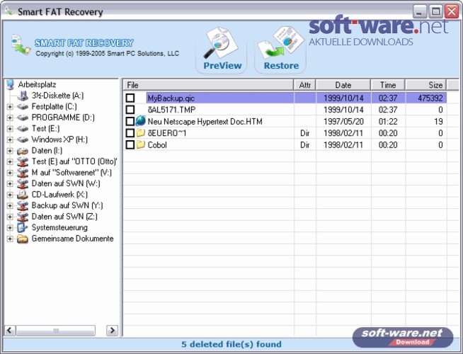Viewport: 463px width, 354px height.
Task: Select the Systemsteuerung tree label
Action: pos(59,228)
